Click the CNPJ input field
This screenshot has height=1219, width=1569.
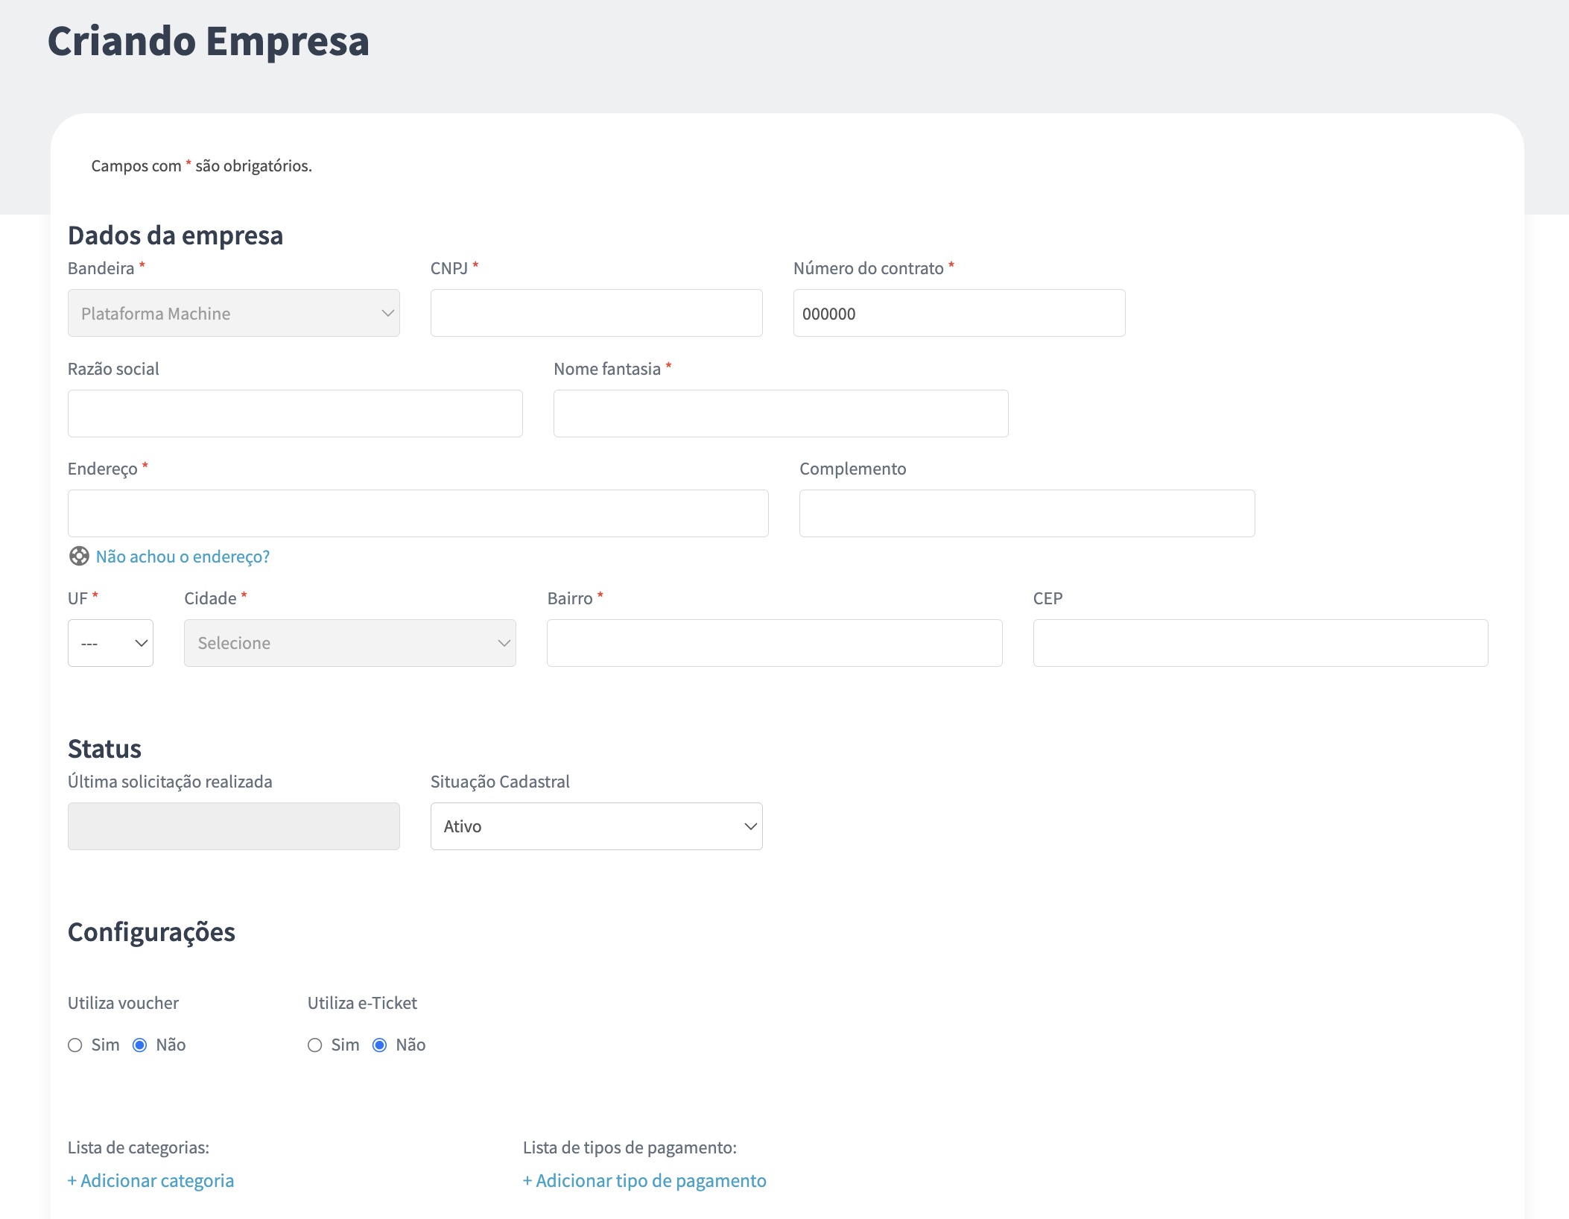tap(597, 313)
